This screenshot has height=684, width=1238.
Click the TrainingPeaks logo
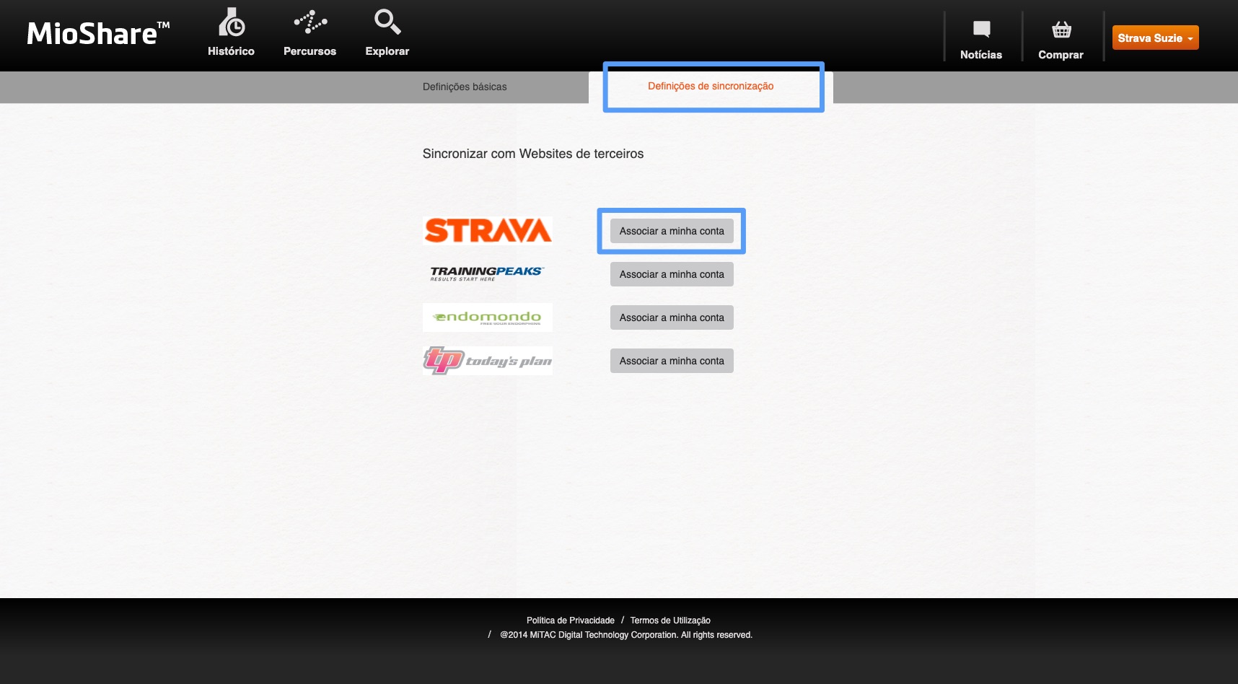(x=488, y=273)
